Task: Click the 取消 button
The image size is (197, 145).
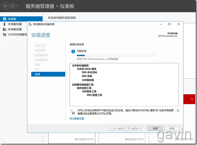Action: (172, 128)
